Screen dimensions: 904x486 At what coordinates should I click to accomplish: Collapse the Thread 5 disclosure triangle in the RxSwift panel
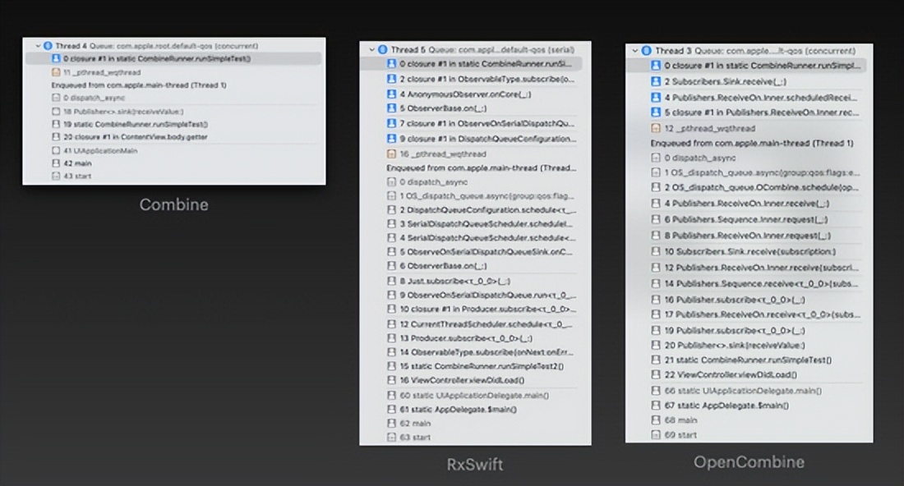pos(371,49)
